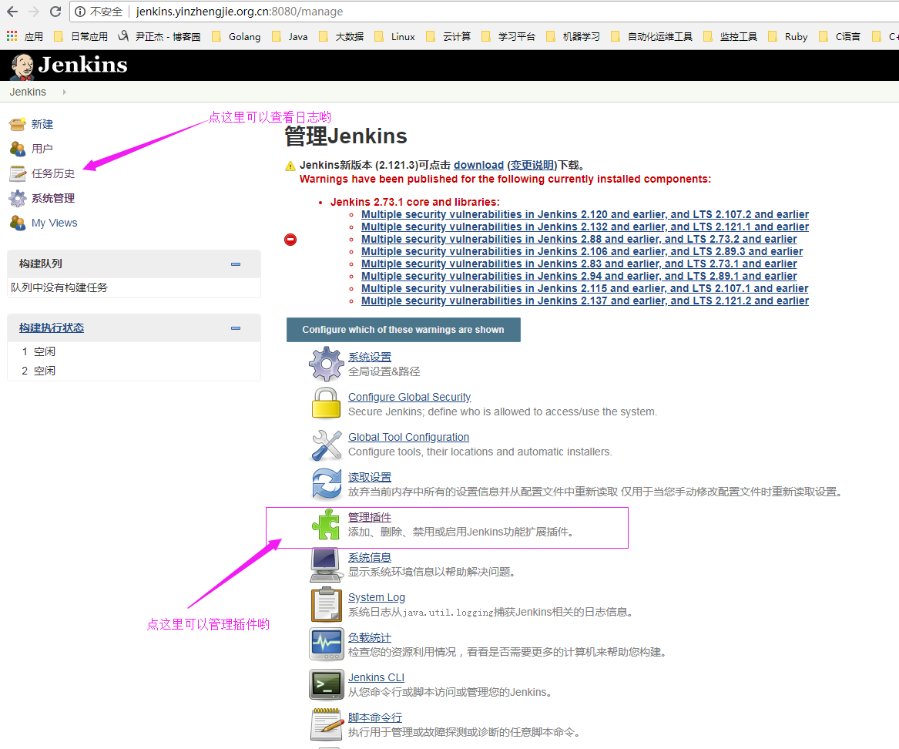The image size is (899, 749).
Task: Select My Views in the sidebar
Action: (x=55, y=223)
